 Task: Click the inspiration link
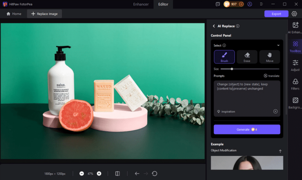pyautogui.click(x=226, y=112)
